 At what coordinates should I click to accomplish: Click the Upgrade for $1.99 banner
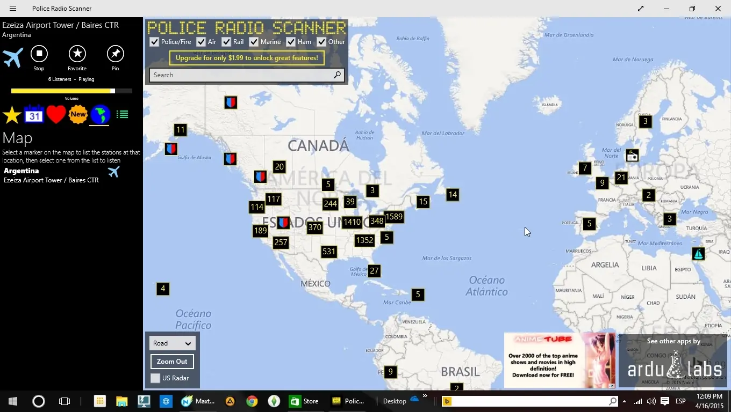pyautogui.click(x=247, y=58)
